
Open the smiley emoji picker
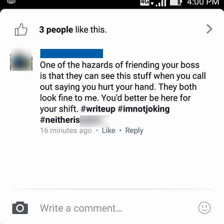[204, 208]
